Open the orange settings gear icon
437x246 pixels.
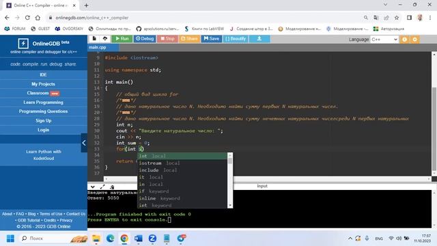point(414,40)
